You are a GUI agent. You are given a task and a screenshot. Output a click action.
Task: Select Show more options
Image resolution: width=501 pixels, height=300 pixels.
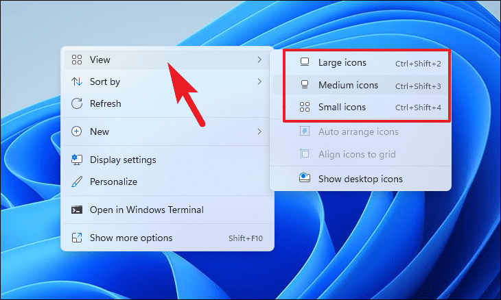point(167,238)
